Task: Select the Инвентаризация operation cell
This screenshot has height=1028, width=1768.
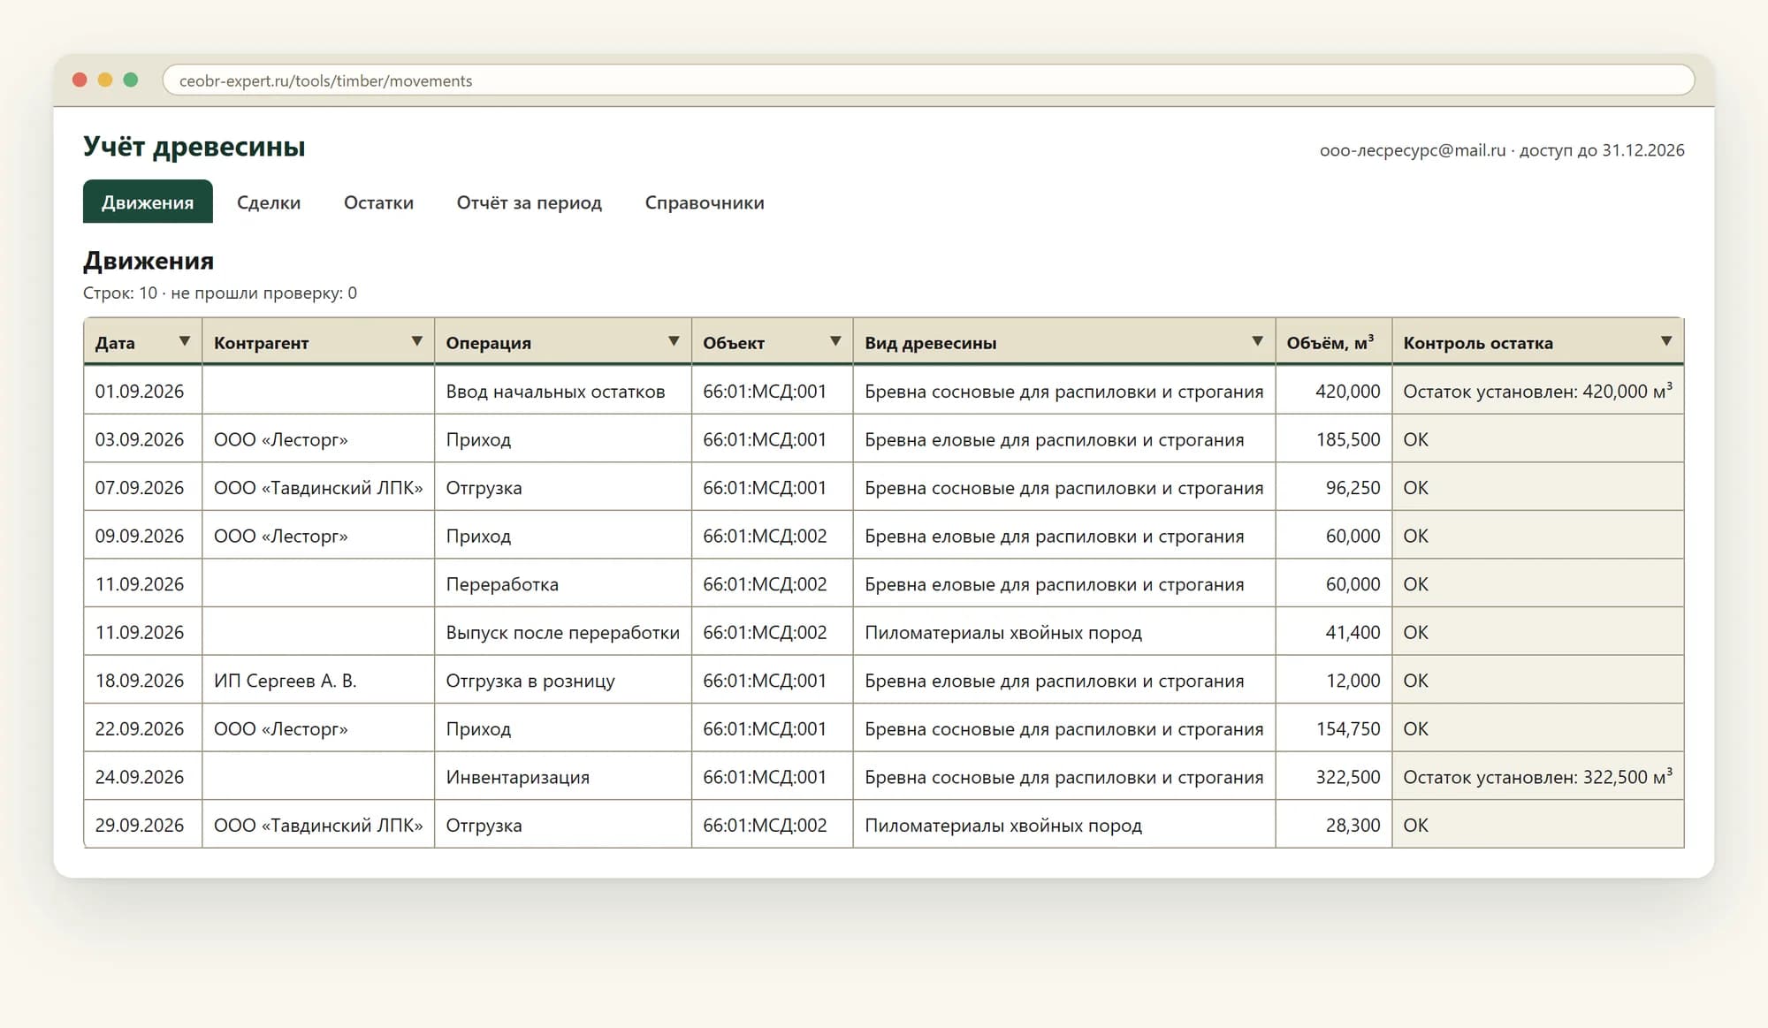Action: [563, 777]
